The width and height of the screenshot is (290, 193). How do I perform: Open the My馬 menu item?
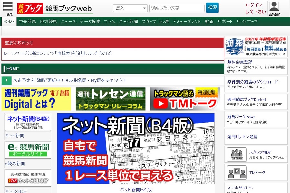point(164,22)
